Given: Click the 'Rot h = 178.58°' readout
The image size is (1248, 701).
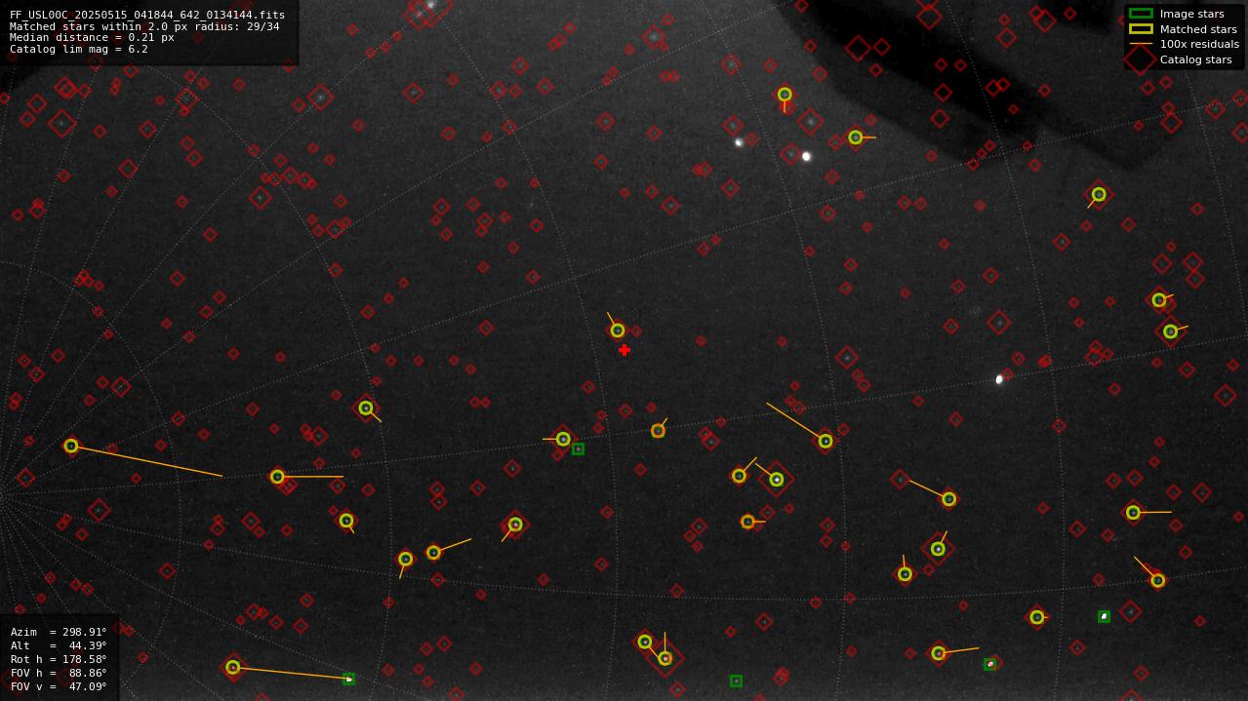Looking at the screenshot, I should [x=59, y=659].
